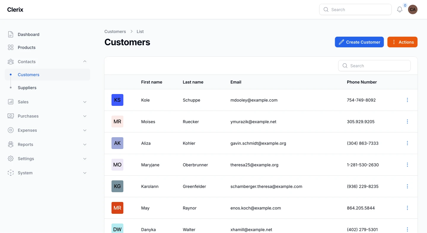Click the KS avatar of Kole Schuppe

click(x=117, y=100)
